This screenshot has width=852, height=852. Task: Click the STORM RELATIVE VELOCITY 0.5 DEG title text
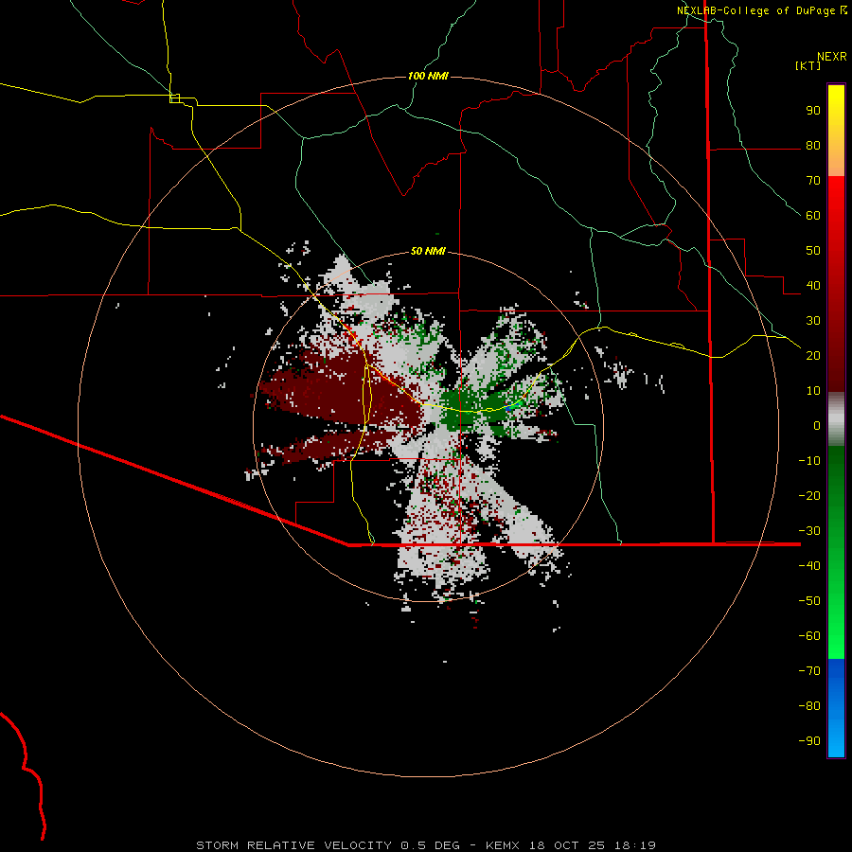pos(328,845)
